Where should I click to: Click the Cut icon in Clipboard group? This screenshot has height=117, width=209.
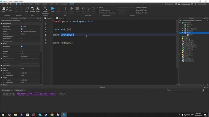pyautogui.click(x=7, y=7)
